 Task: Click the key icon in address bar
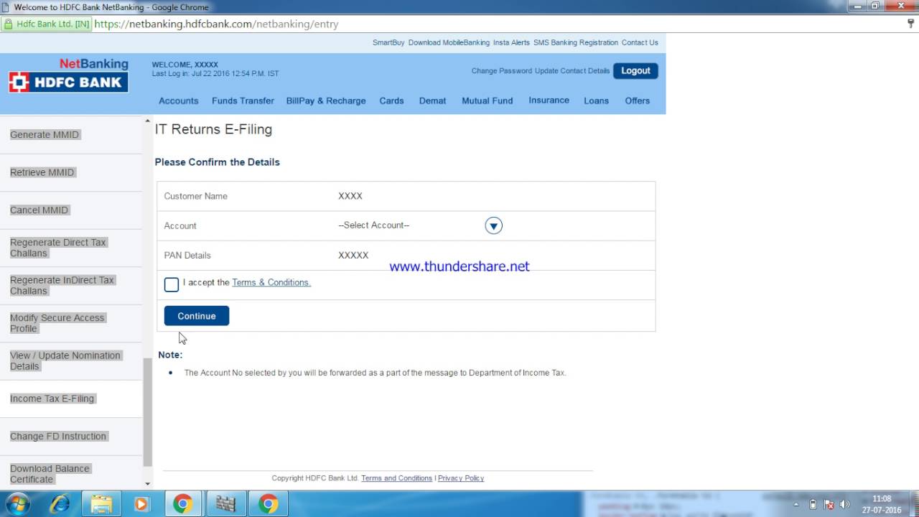point(911,24)
